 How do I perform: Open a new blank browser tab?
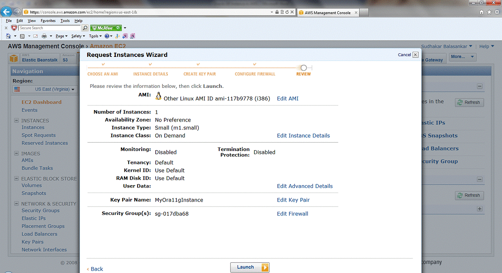pos(364,13)
